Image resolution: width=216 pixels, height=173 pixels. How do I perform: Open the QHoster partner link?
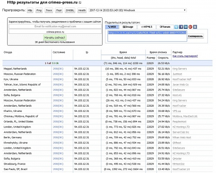coord(177,159)
